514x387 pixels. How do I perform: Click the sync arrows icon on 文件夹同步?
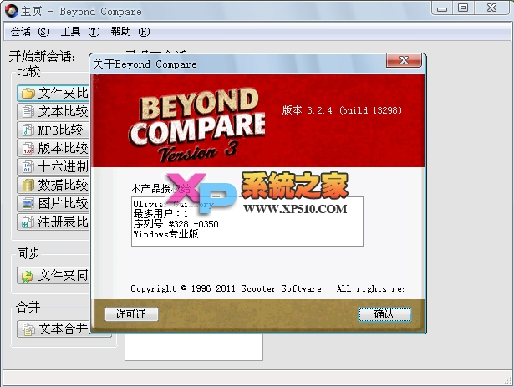pos(28,276)
